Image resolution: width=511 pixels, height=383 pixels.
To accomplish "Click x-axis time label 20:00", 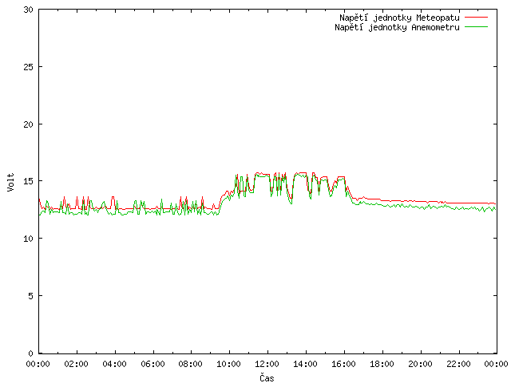I will (x=420, y=364).
